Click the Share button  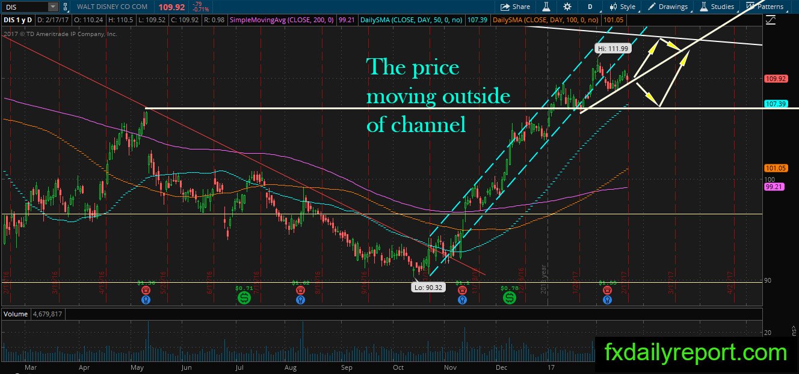[x=516, y=7]
